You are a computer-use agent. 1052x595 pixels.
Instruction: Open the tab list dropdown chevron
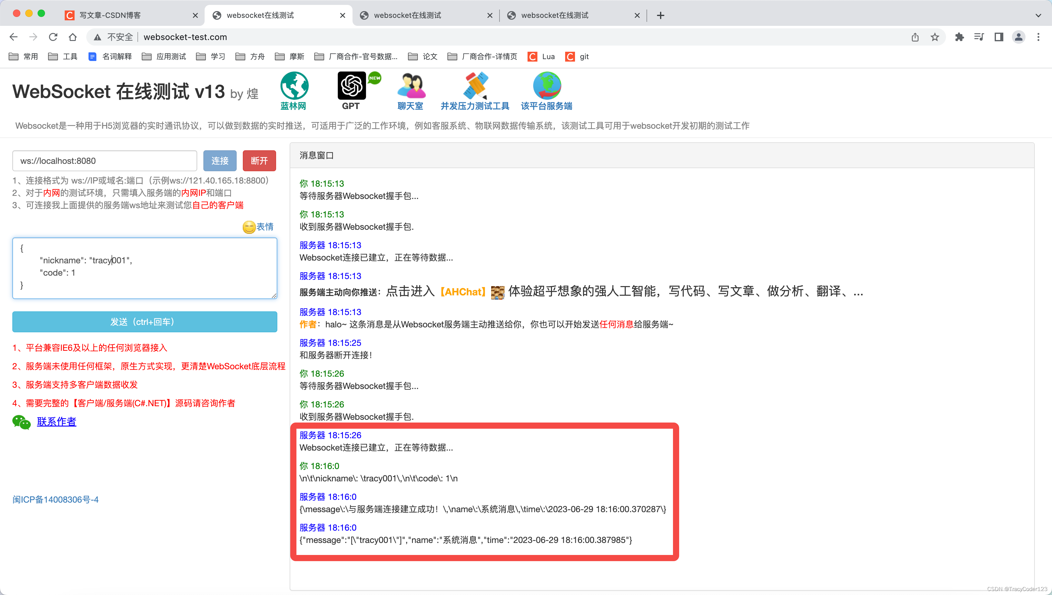(x=1038, y=15)
